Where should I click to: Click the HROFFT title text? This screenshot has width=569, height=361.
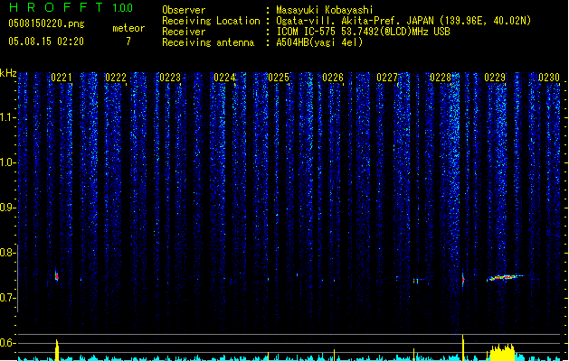[x=56, y=7]
